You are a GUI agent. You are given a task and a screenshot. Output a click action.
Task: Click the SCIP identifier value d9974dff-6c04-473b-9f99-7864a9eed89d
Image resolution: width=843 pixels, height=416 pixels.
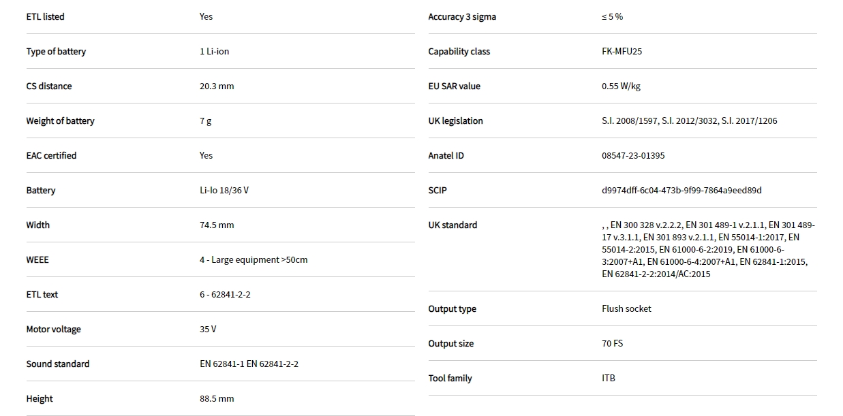coord(681,191)
